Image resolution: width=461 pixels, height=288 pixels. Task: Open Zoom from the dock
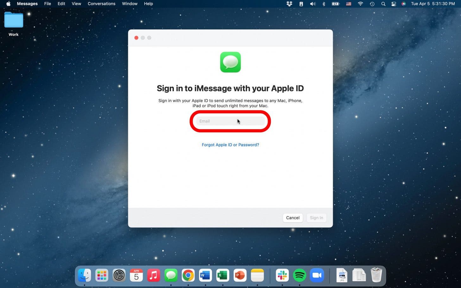tap(317, 275)
